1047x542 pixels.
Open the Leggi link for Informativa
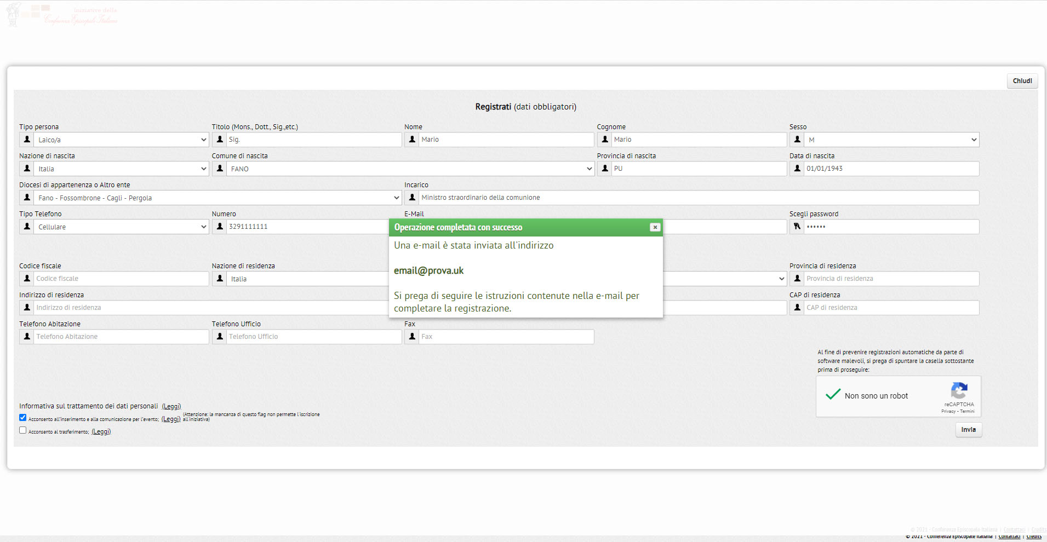click(x=171, y=406)
